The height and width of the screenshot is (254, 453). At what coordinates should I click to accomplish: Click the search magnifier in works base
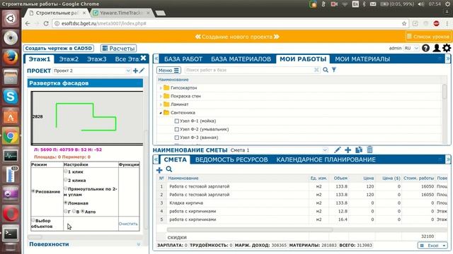(326, 70)
